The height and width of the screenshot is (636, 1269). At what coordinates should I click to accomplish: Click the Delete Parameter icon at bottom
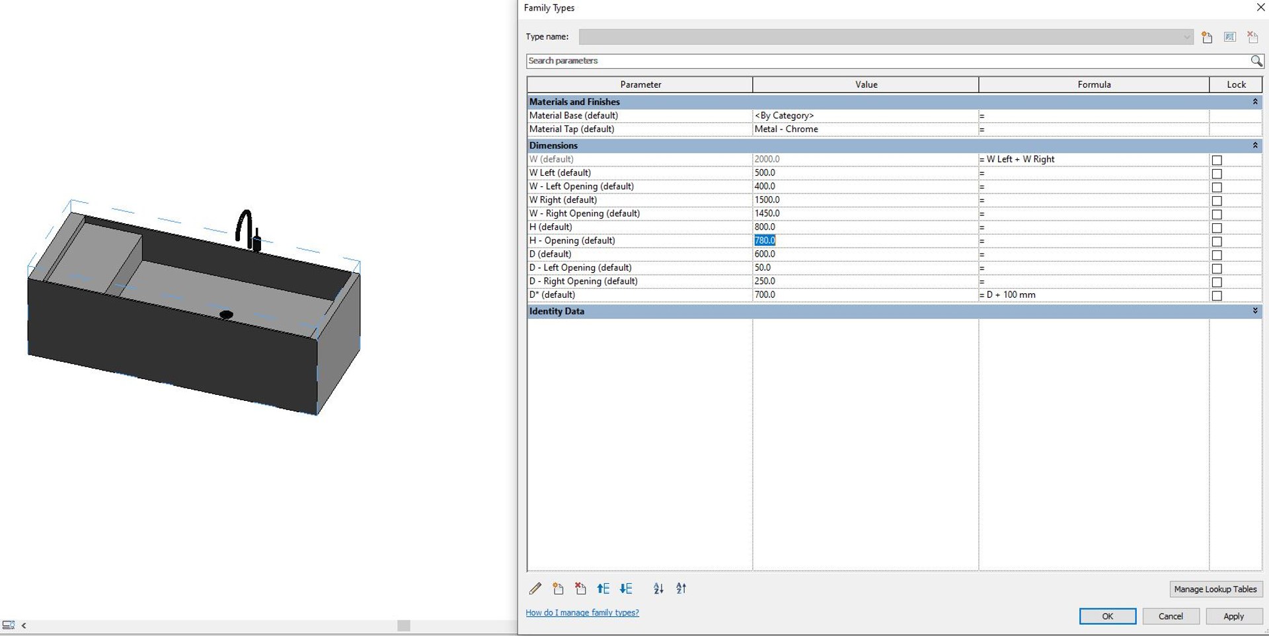click(580, 588)
